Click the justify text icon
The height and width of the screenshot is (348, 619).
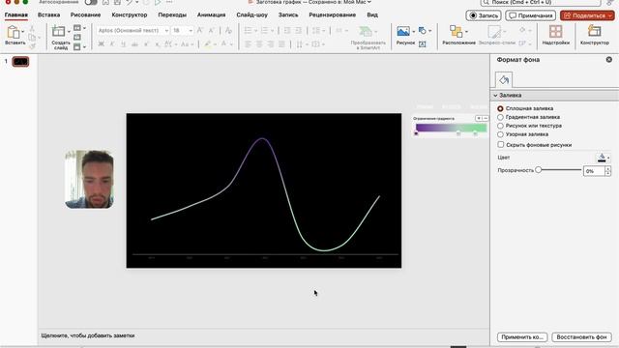(x=281, y=44)
